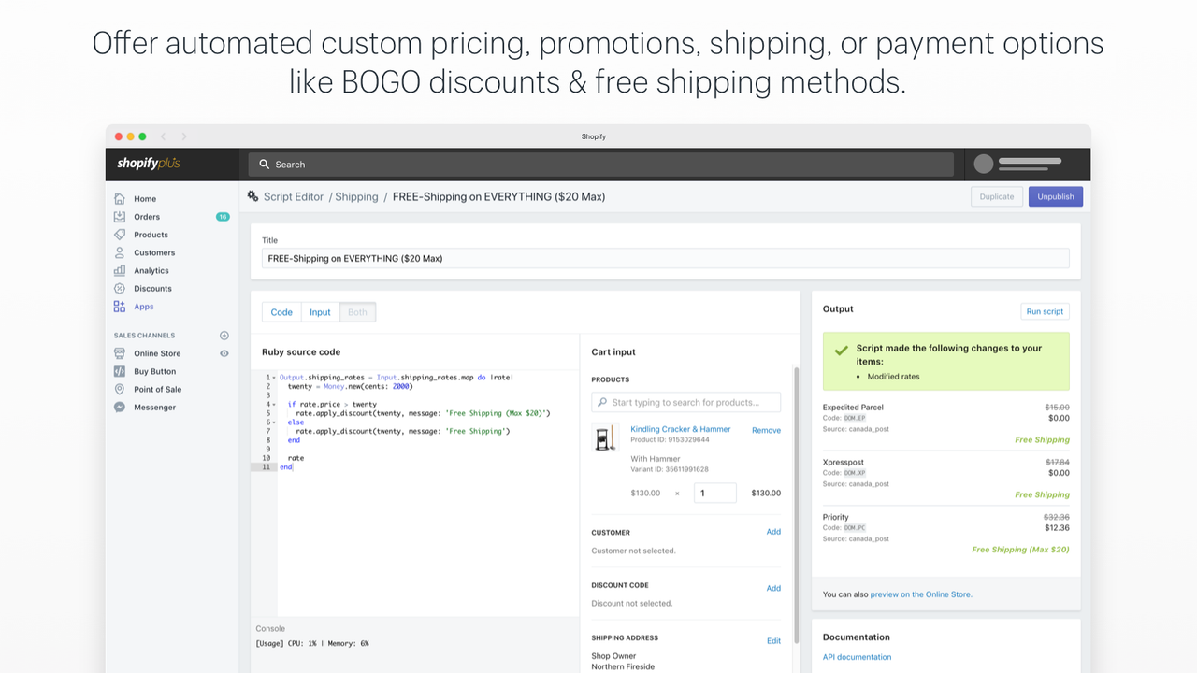Open the Apps section
The image size is (1197, 673).
(142, 306)
